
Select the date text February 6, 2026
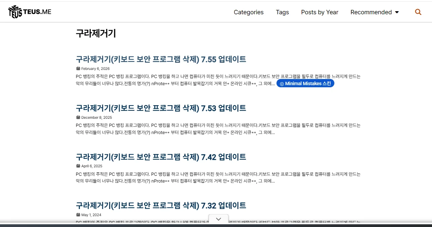95,69
